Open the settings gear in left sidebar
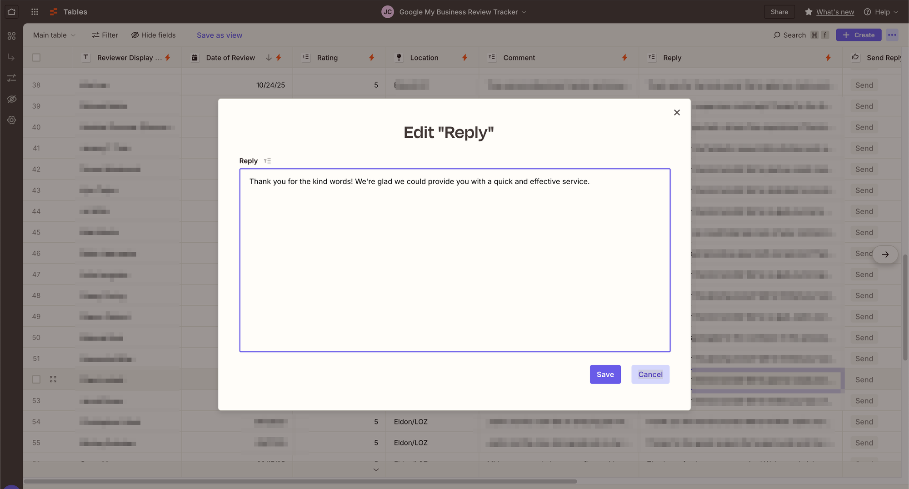909x489 pixels. (x=12, y=120)
